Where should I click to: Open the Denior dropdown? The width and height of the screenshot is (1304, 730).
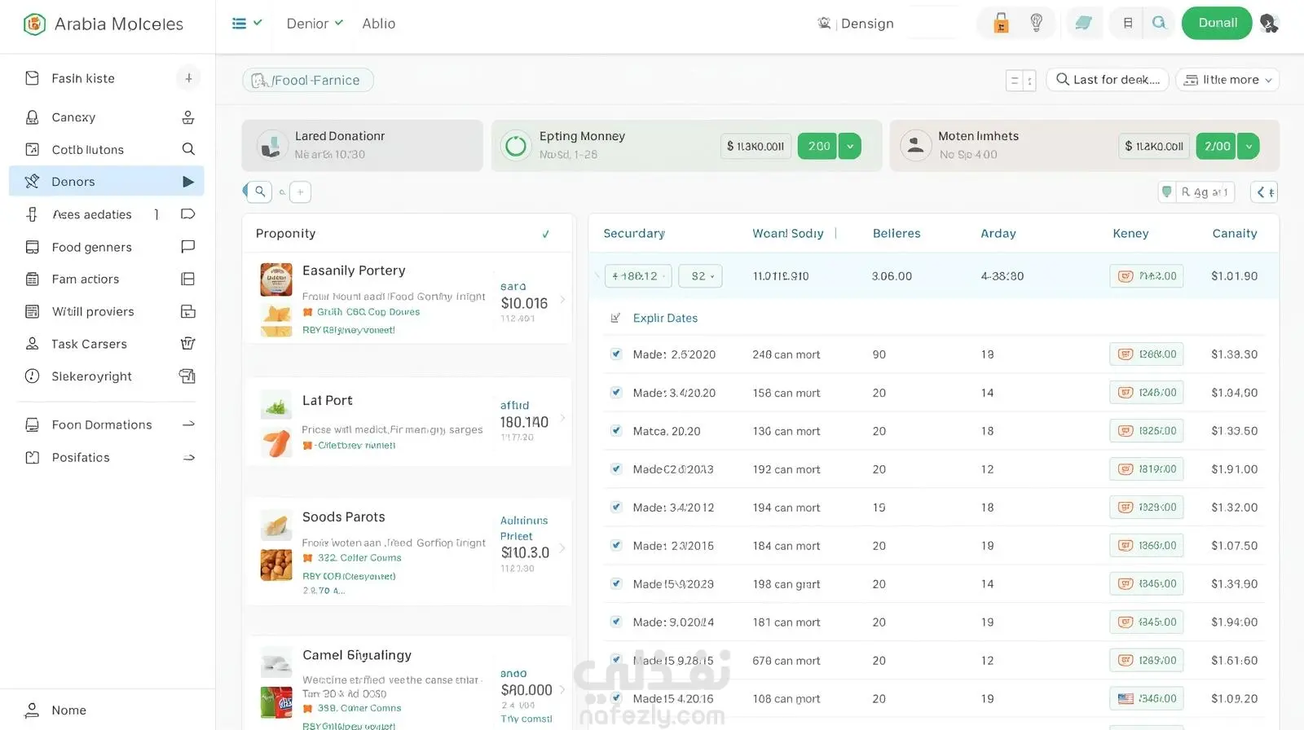[315, 24]
